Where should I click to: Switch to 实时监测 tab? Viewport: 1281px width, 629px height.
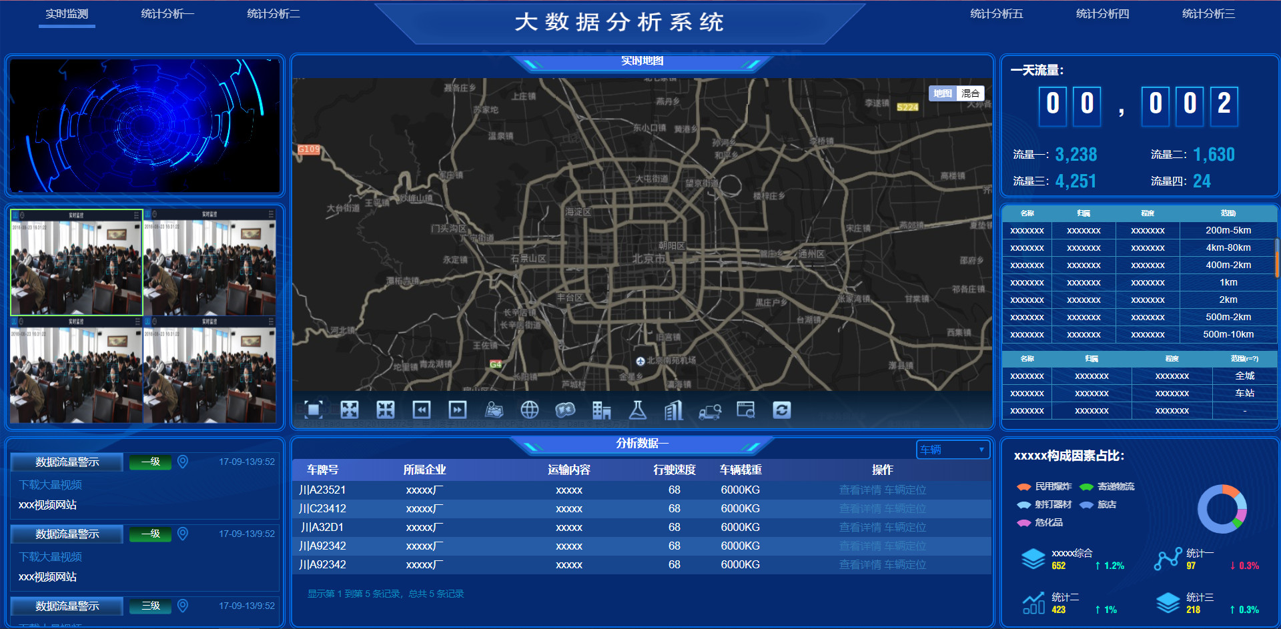[x=67, y=14]
